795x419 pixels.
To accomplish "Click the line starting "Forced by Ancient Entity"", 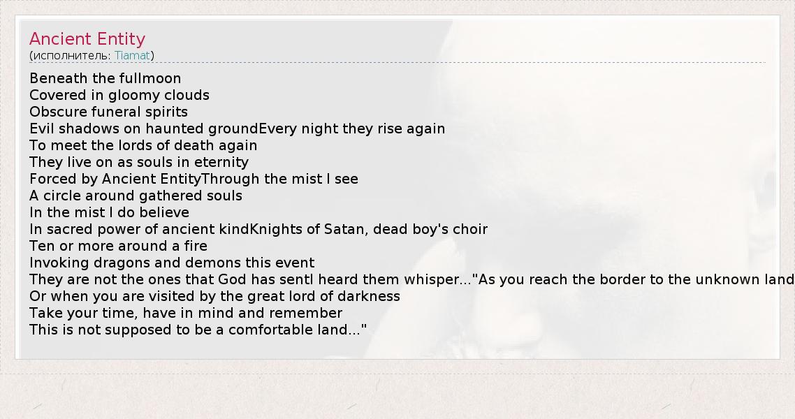I will 194,179.
